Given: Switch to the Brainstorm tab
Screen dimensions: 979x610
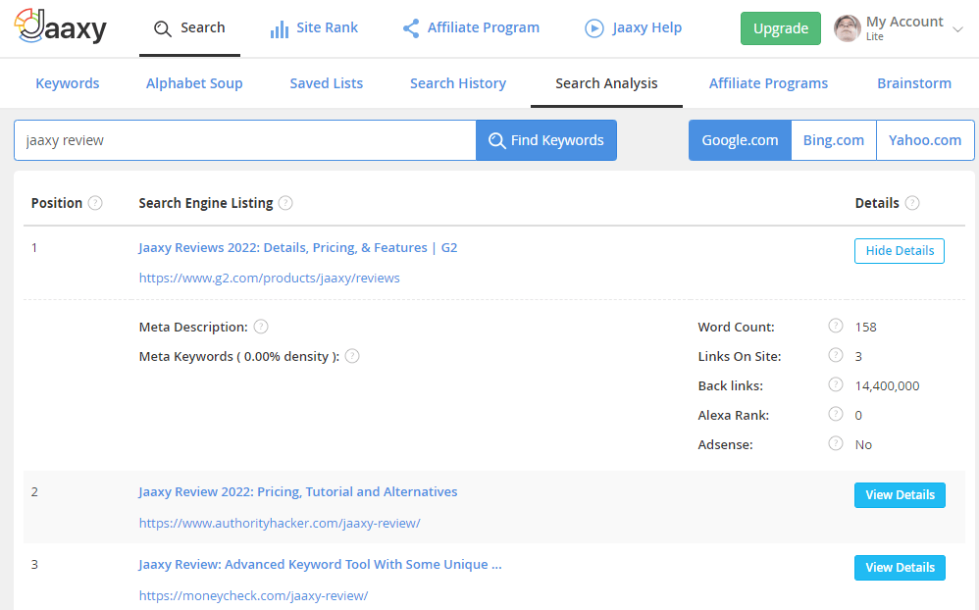Looking at the screenshot, I should [x=914, y=83].
